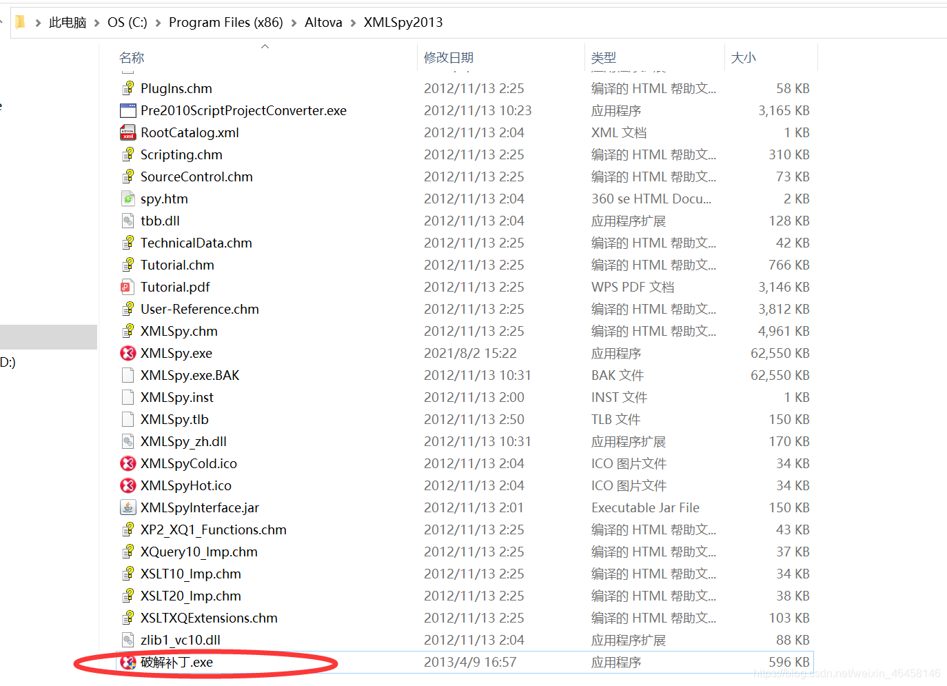Sort files by the 类型 column
Viewport: 947px width, 686px height.
[x=604, y=58]
